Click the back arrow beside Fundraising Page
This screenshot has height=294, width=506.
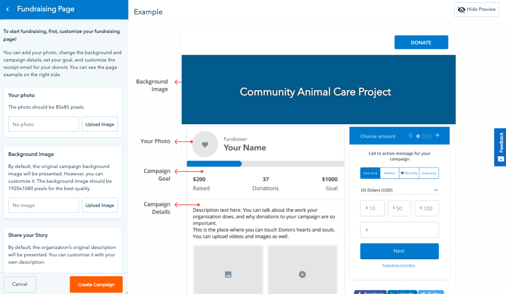tap(7, 9)
